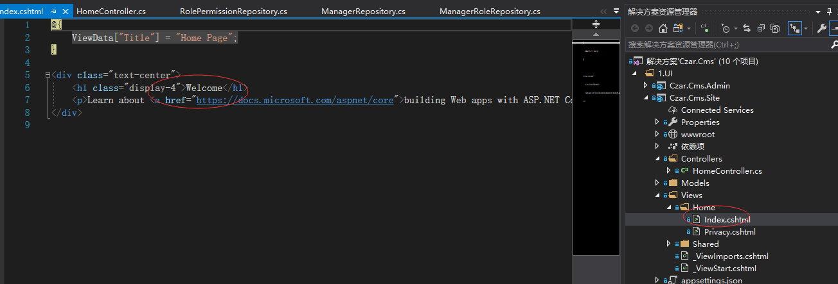Screen dimensions: 838x284
Task: Expand the Czar.Cms.Admin project node
Action: (x=646, y=86)
